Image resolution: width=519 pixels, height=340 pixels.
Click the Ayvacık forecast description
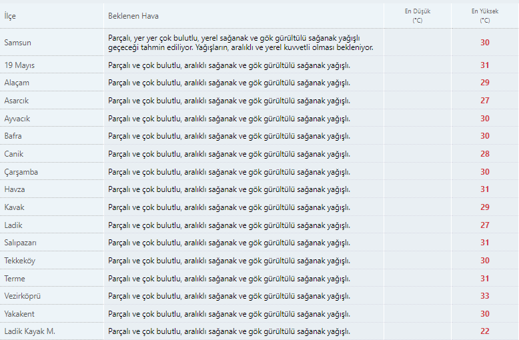(229, 119)
